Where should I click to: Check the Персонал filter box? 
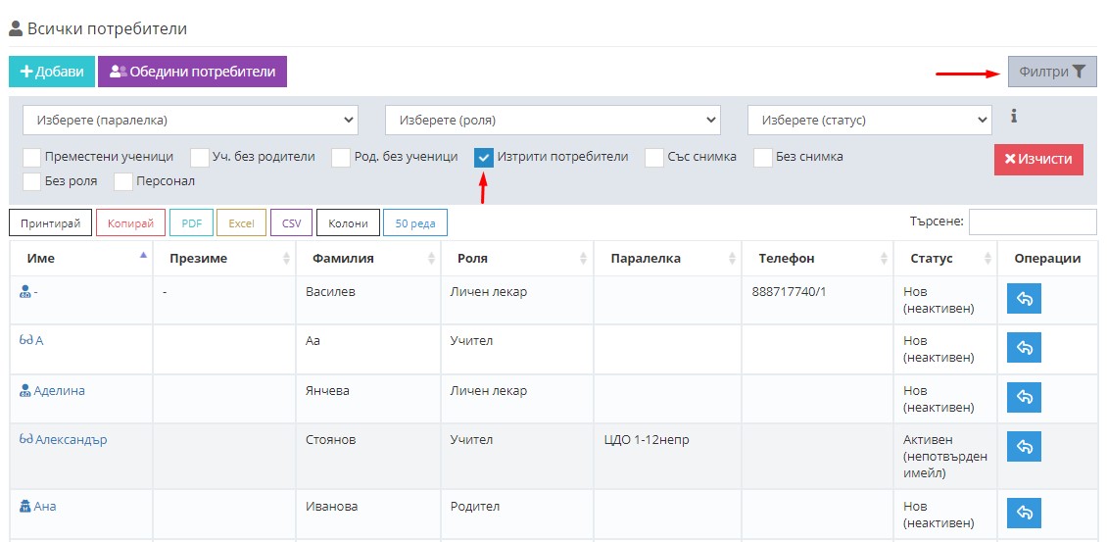123,182
